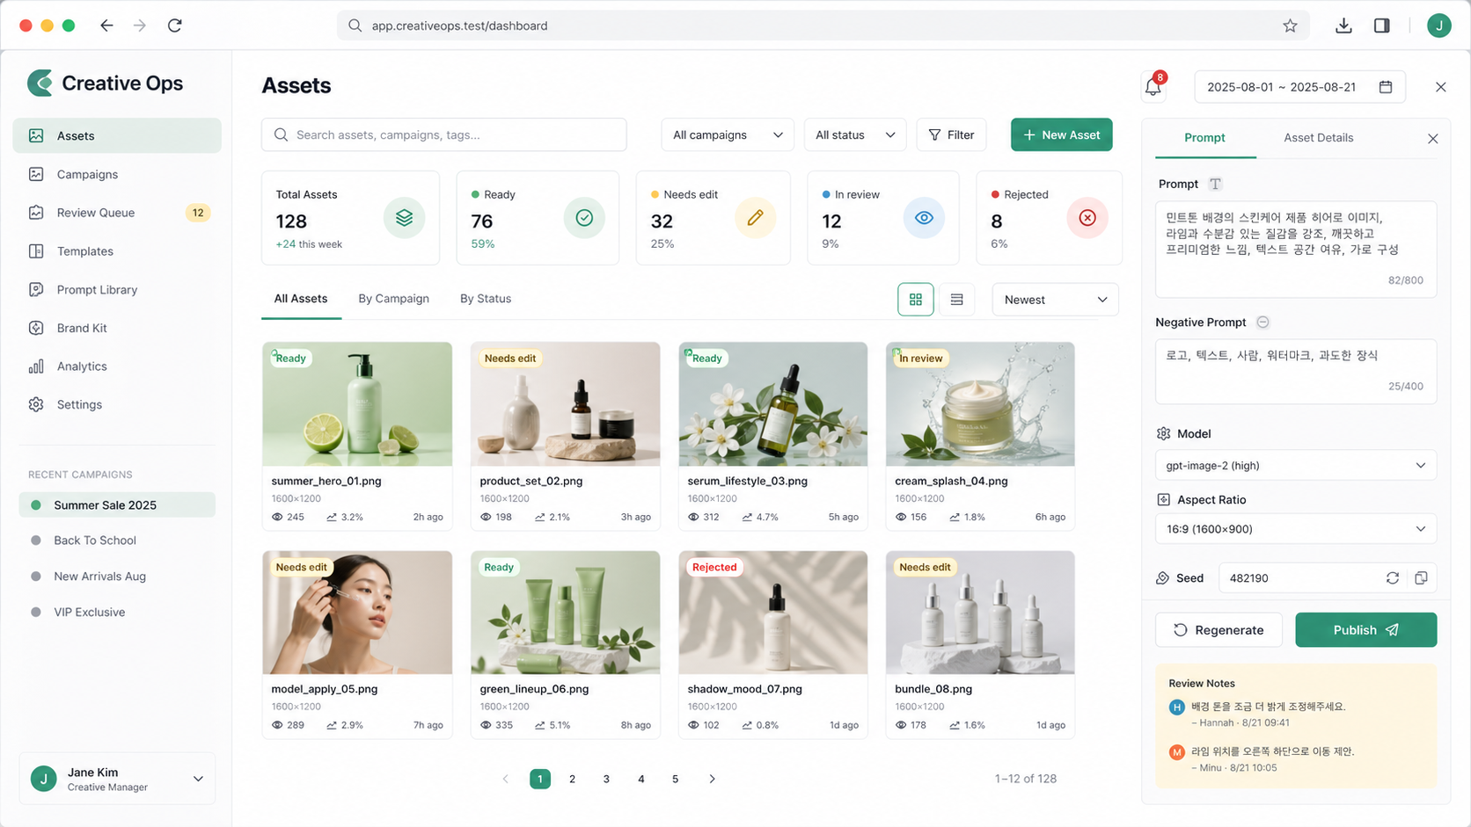Switch to list view
This screenshot has width=1471, height=827.
(x=956, y=300)
